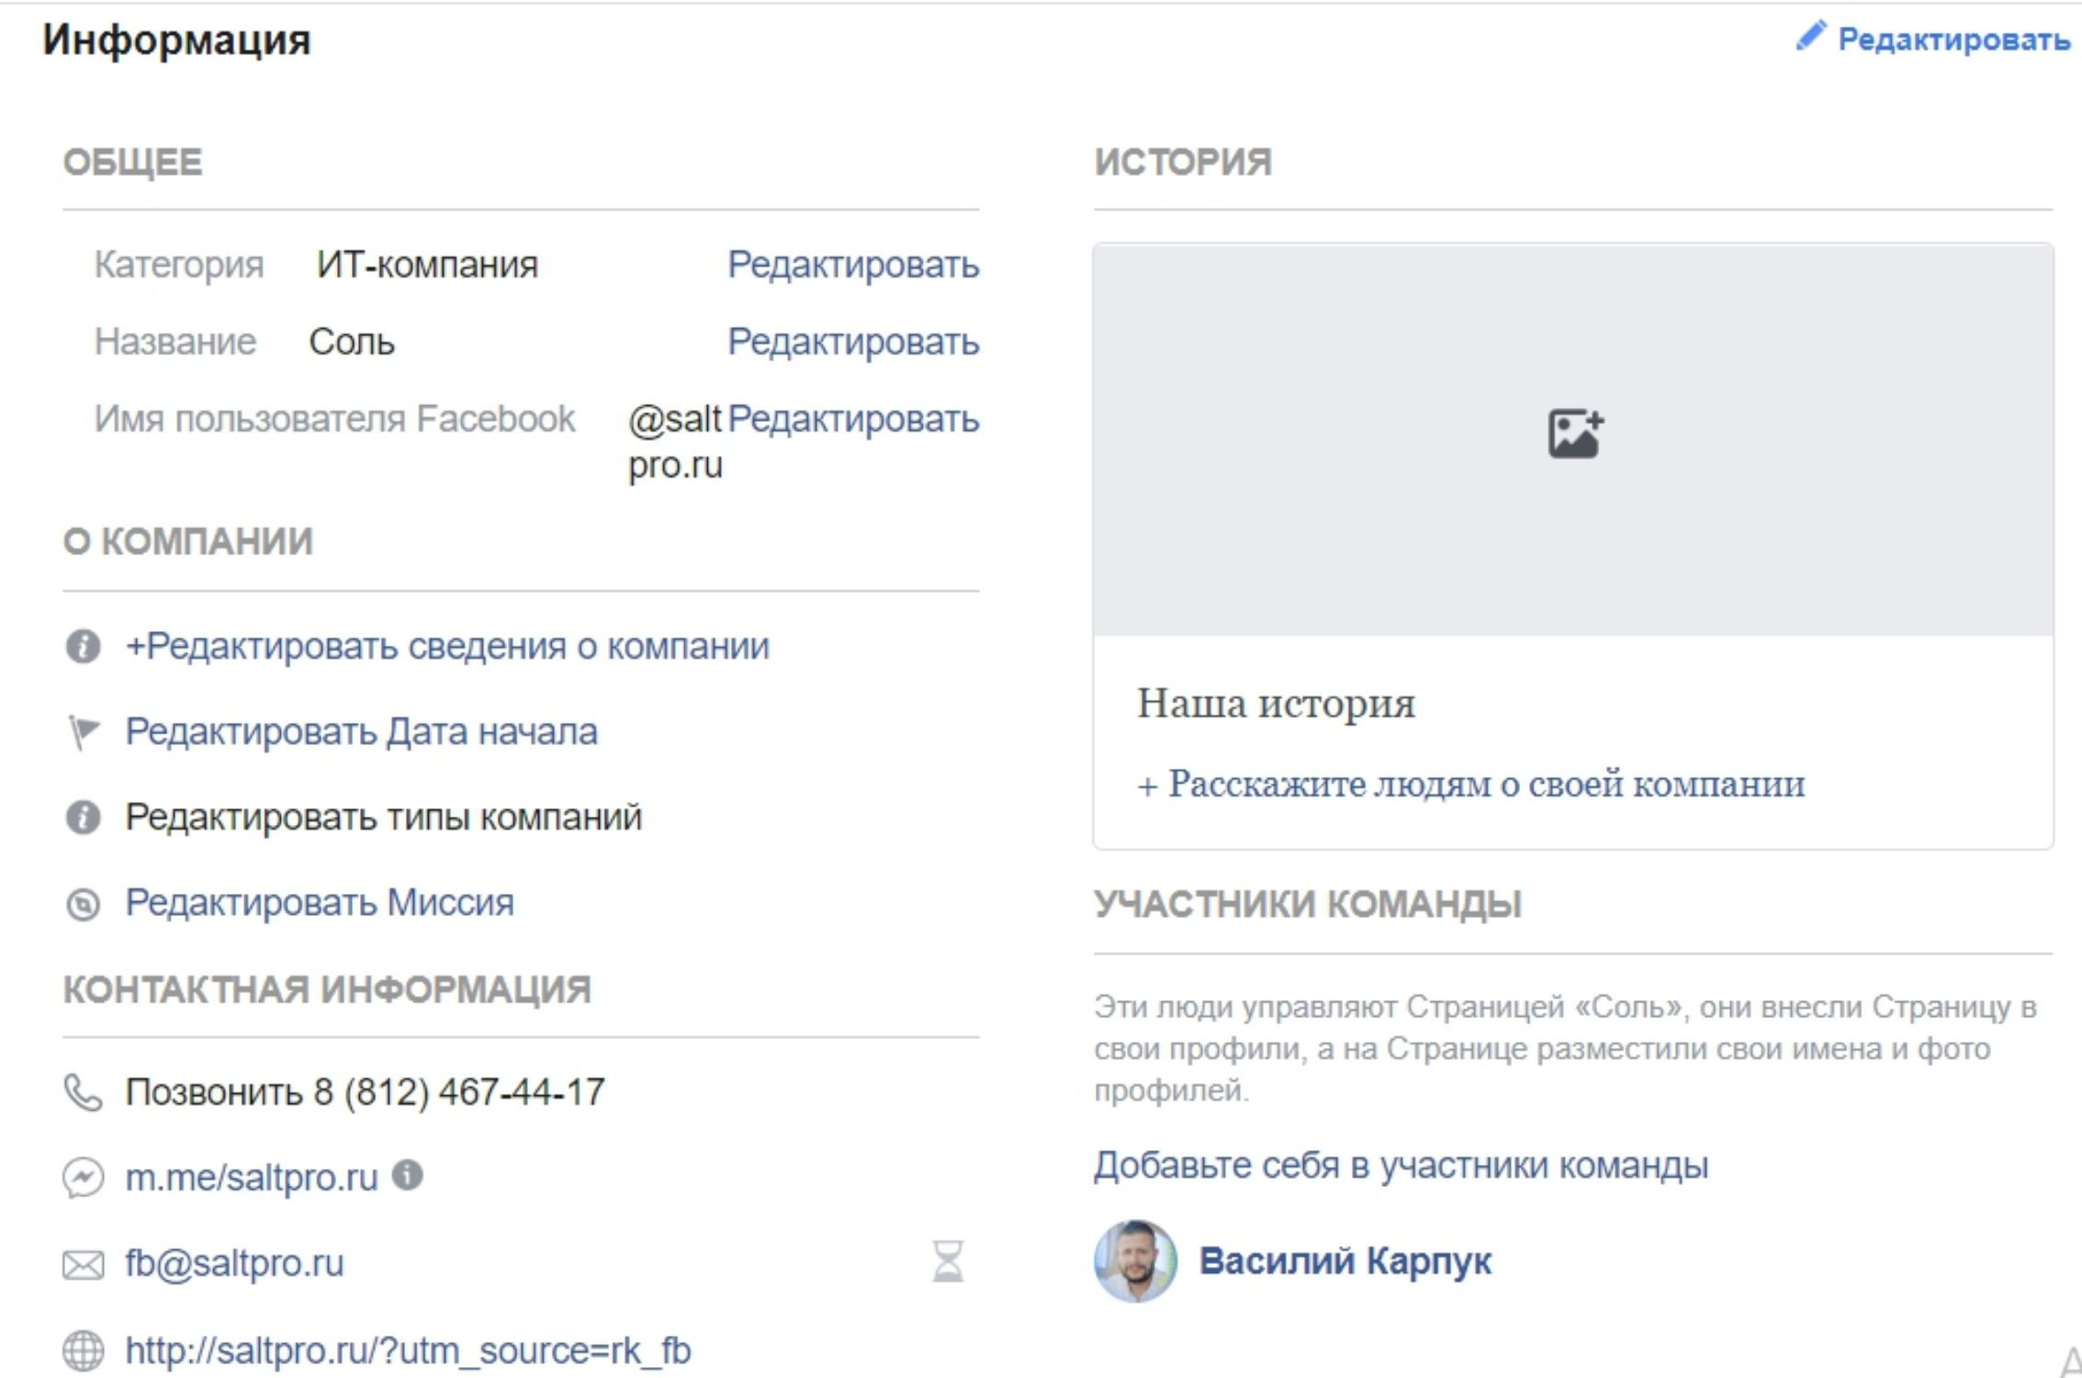Click the info icon beside m.me/saltpro.ru
This screenshot has height=1378, width=2082.
[x=408, y=1174]
